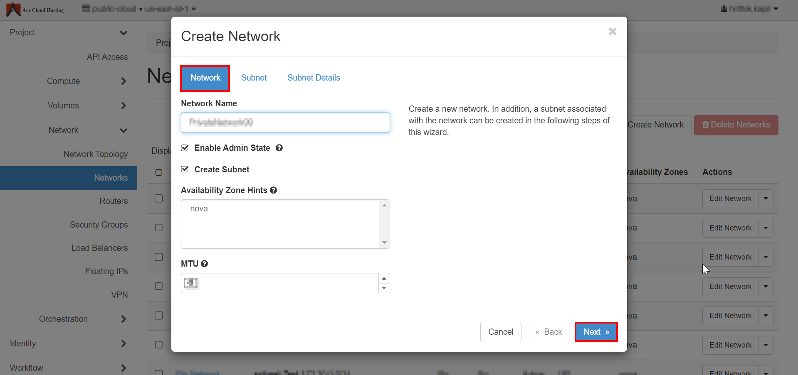Cancel the Create Network wizard
Viewport: 798px width, 375px height.
(x=500, y=332)
